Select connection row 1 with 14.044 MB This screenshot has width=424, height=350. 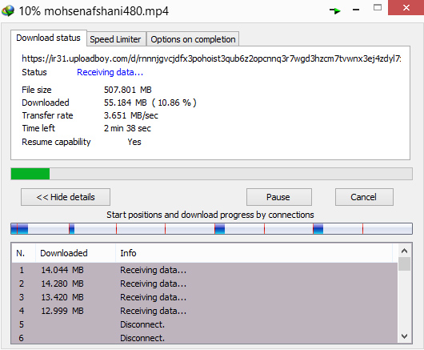click(x=205, y=270)
